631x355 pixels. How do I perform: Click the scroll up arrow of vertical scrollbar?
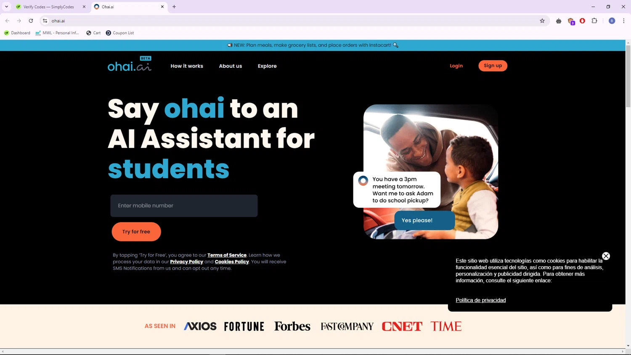pos(628,42)
